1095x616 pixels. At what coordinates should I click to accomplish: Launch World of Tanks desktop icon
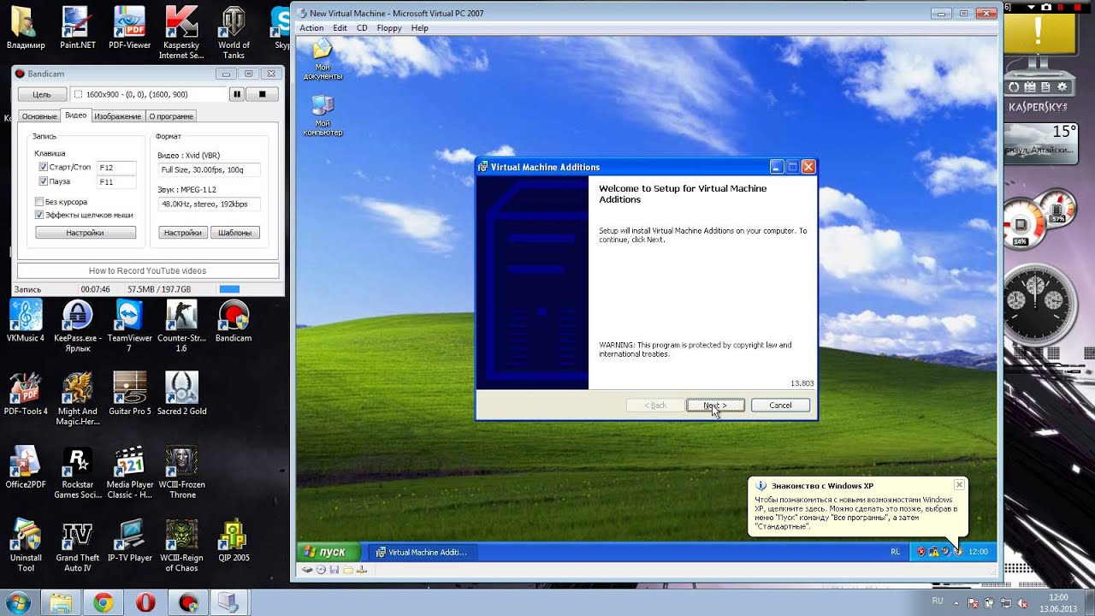click(x=234, y=33)
